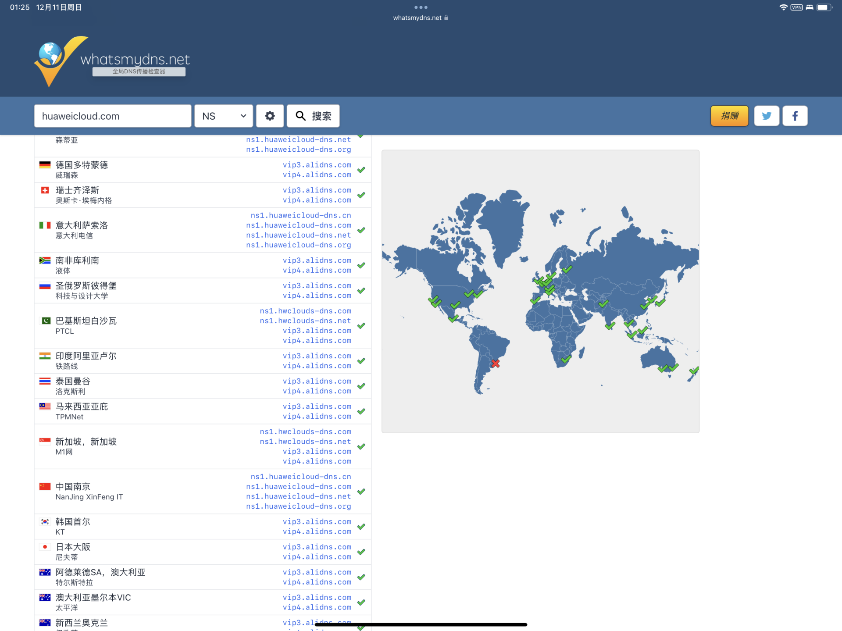Screen dimensions: 842x631
Task: Click the Japan flag icon
Action: (x=45, y=547)
